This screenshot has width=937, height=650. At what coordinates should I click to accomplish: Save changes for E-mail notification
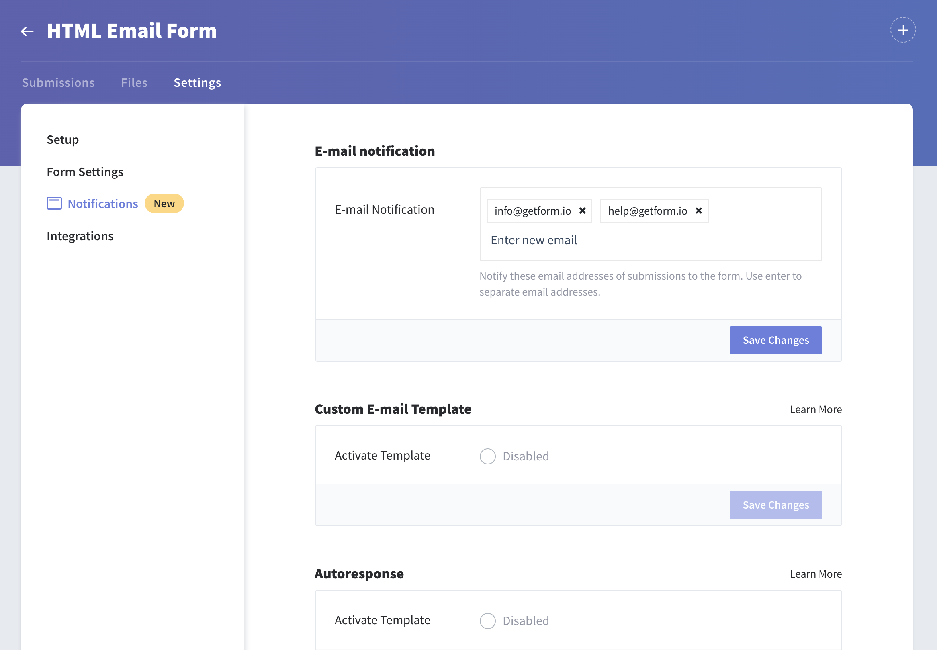[x=775, y=339]
